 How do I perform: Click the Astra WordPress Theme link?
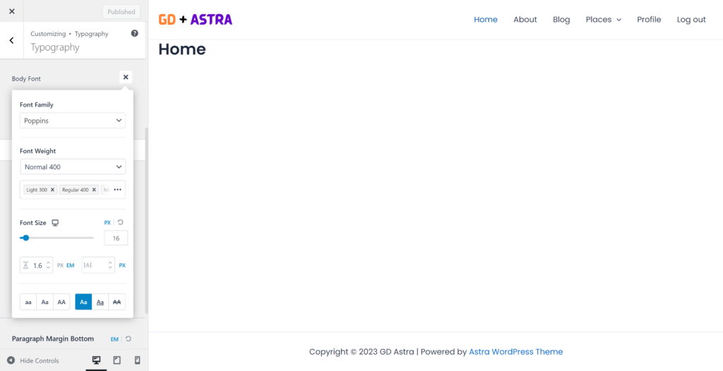tap(515, 352)
